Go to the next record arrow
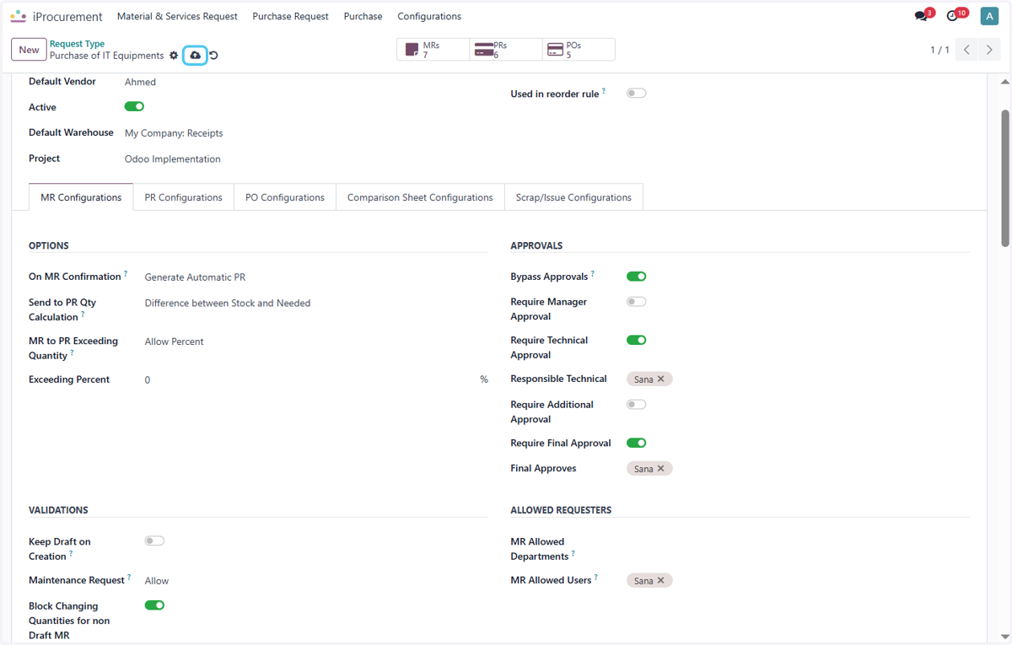This screenshot has width=1012, height=645. 989,50
